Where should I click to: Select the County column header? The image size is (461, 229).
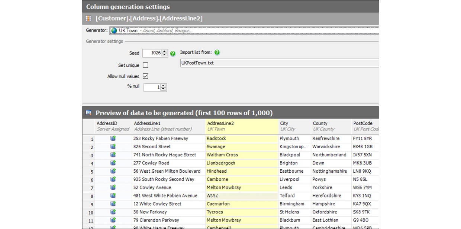point(331,126)
